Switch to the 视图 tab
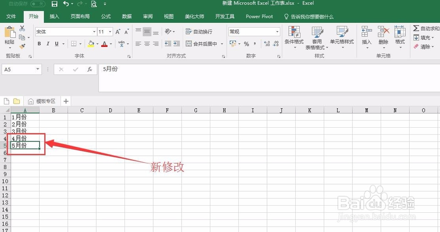This screenshot has width=440, height=232. tap(169, 17)
